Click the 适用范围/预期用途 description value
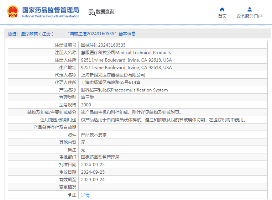272x200 pixels. 163,120
